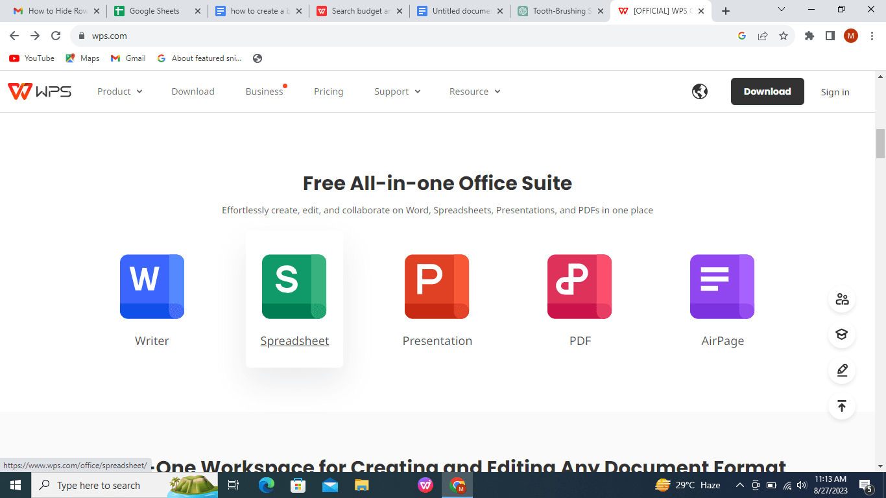Click the globe language selector icon
The height and width of the screenshot is (498, 886).
[700, 91]
